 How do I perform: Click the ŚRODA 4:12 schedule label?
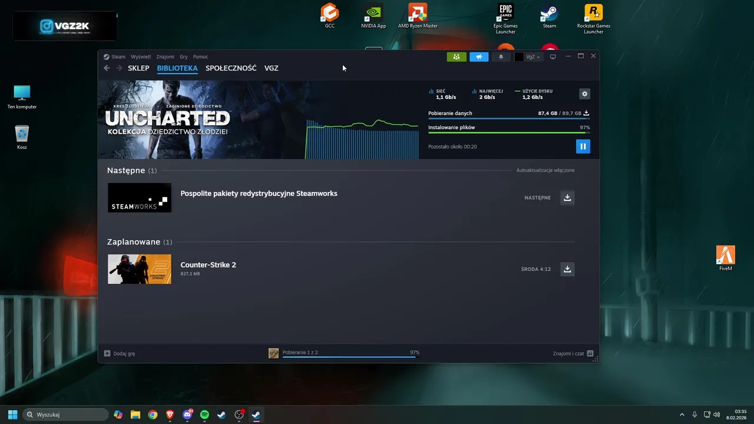pyautogui.click(x=536, y=269)
